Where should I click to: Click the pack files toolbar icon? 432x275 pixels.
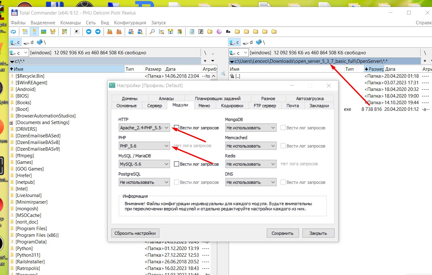point(110,32)
